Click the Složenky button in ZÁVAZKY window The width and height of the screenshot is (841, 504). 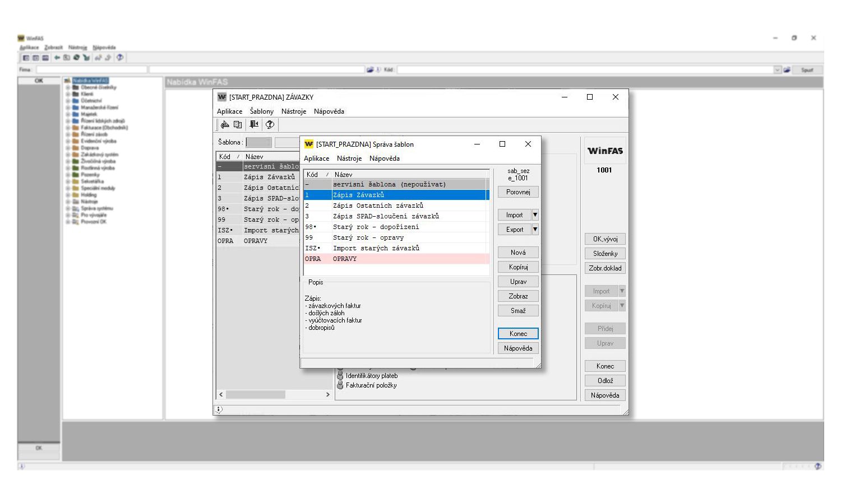(605, 254)
